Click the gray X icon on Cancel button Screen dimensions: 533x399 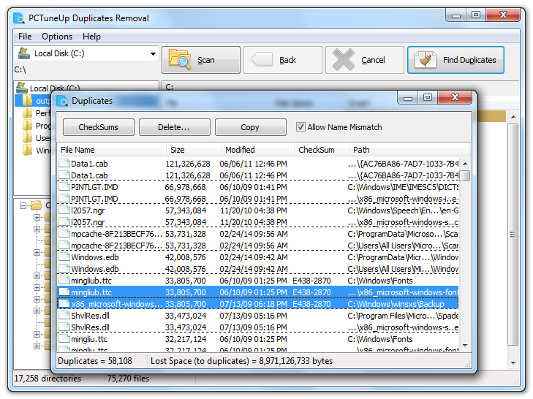point(344,59)
